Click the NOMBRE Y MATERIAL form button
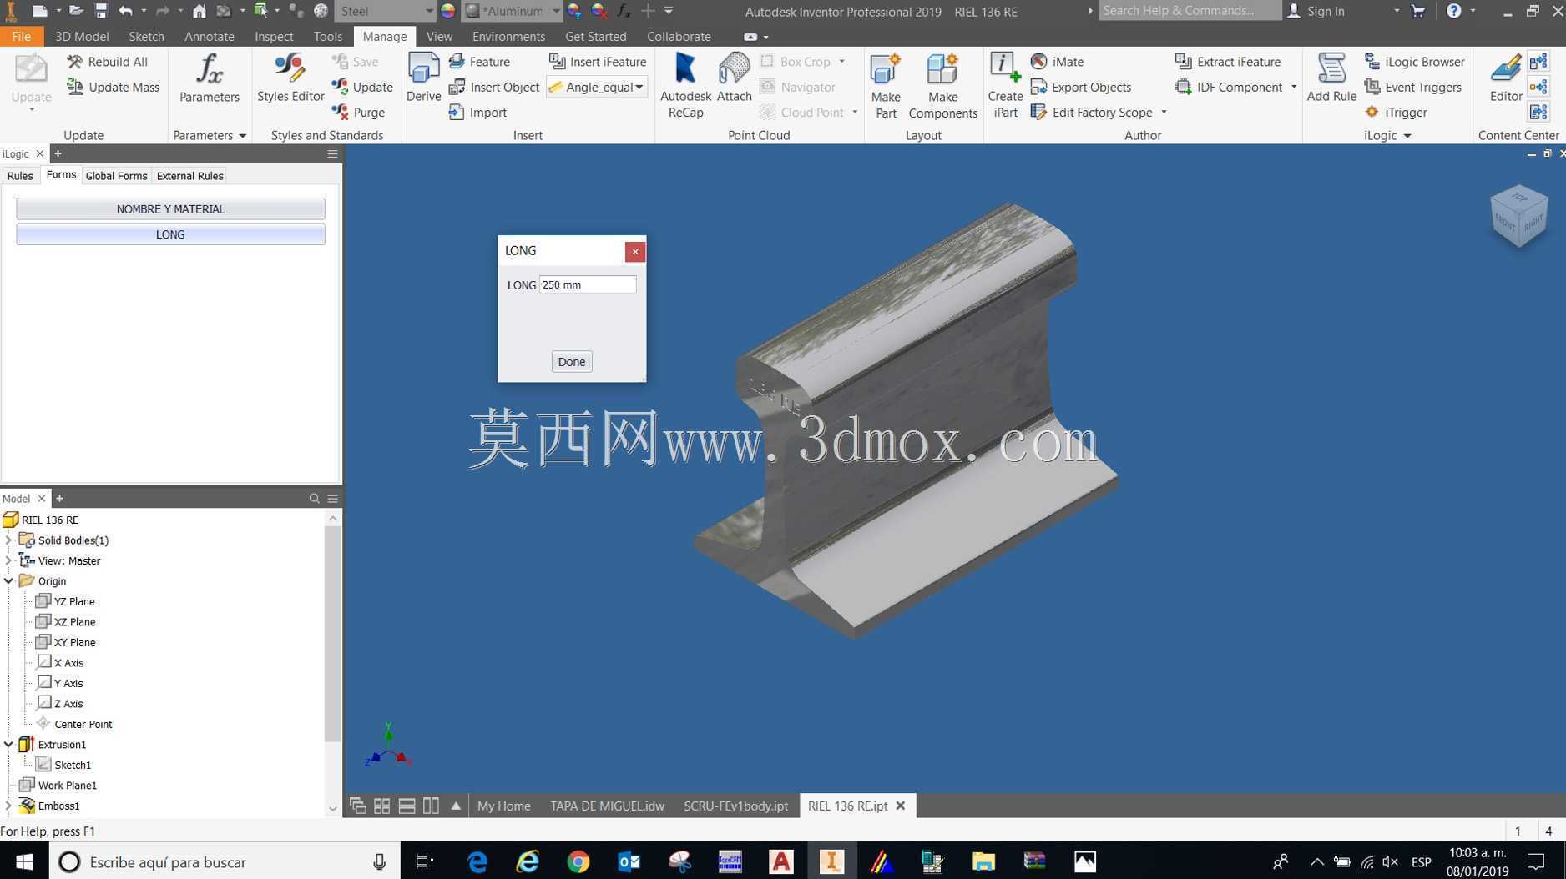The width and height of the screenshot is (1566, 879). (170, 208)
